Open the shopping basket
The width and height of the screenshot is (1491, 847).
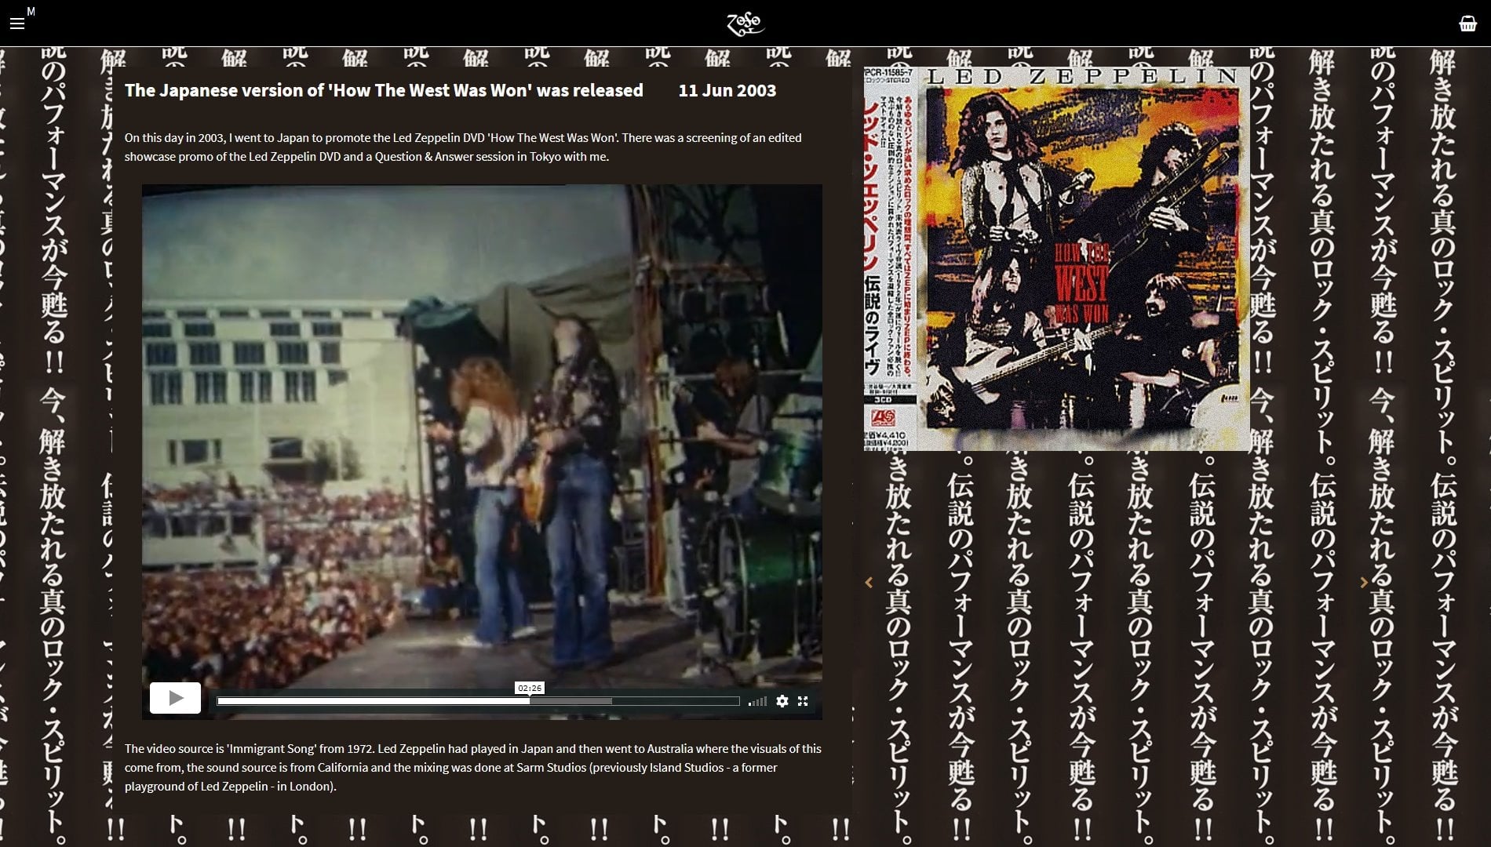(1467, 24)
